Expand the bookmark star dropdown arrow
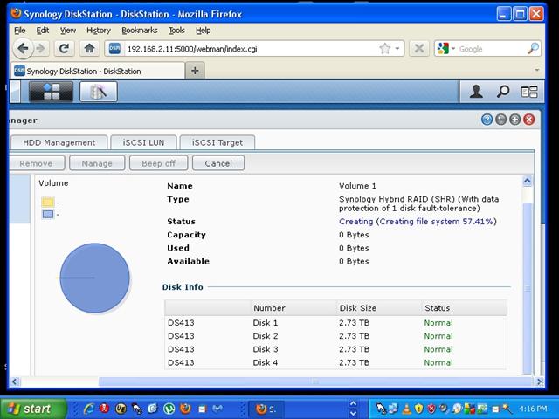The width and height of the screenshot is (559, 419). pyautogui.click(x=397, y=49)
